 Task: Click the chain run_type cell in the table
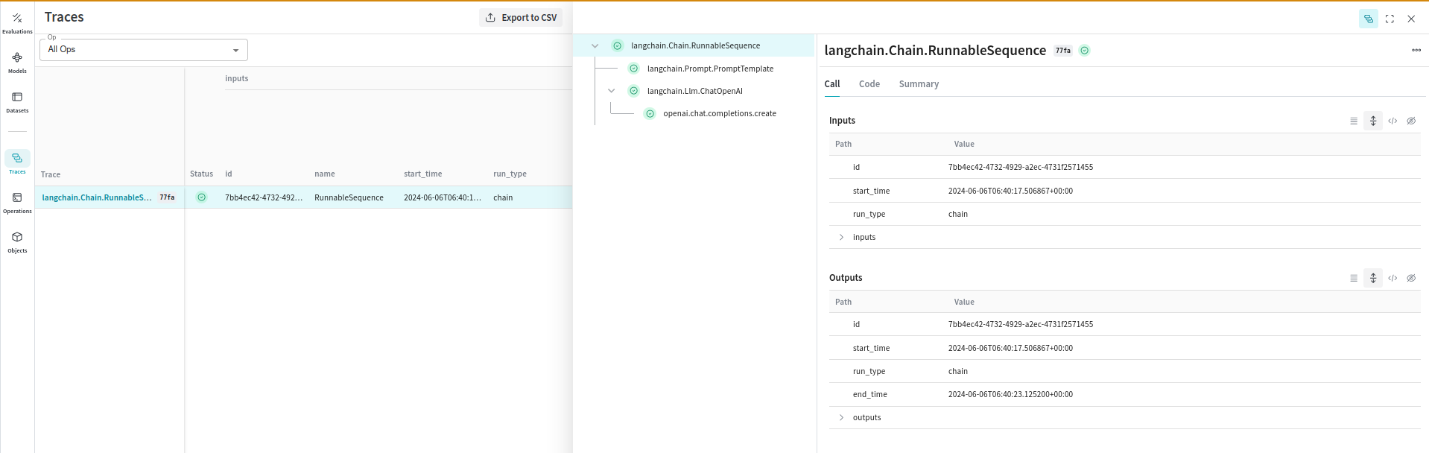tap(503, 197)
